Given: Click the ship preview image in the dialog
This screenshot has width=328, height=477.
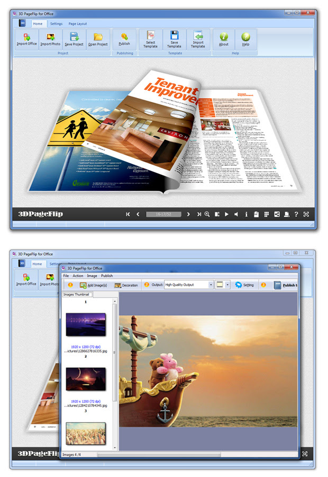Looking at the screenshot, I should (208, 372).
